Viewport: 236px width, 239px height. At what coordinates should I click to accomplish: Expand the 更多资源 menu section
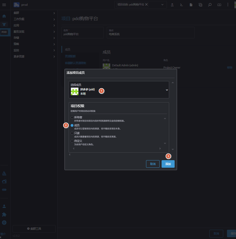pyautogui.click(x=34, y=56)
